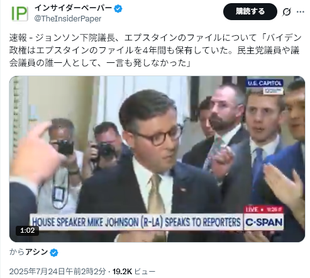
Task: Open the green IP profile avatar
Action: [x=19, y=14]
